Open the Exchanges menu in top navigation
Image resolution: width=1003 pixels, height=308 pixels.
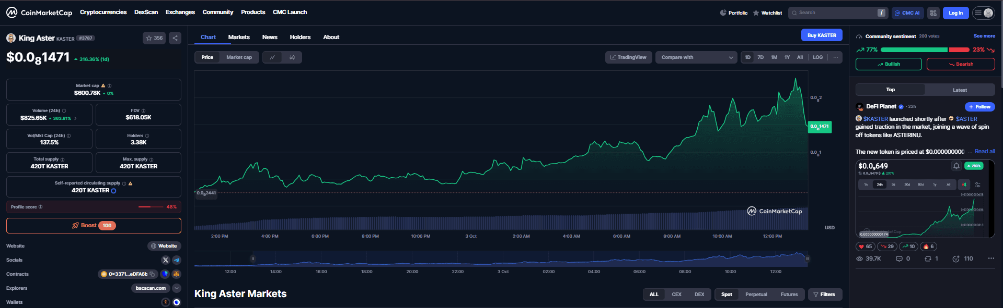click(180, 12)
